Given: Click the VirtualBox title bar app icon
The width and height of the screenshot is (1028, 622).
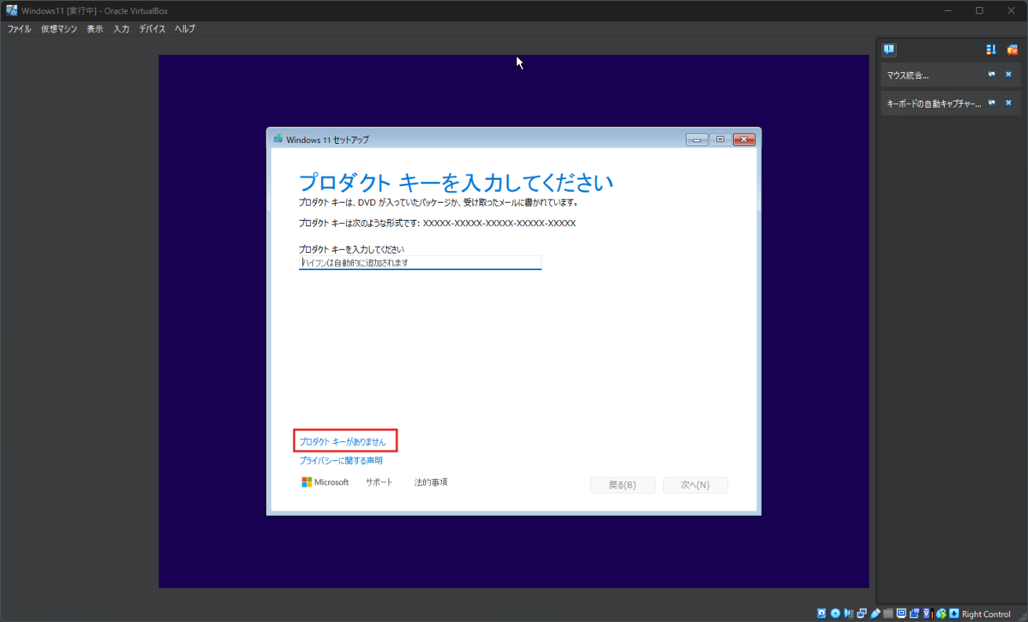Looking at the screenshot, I should click(11, 10).
